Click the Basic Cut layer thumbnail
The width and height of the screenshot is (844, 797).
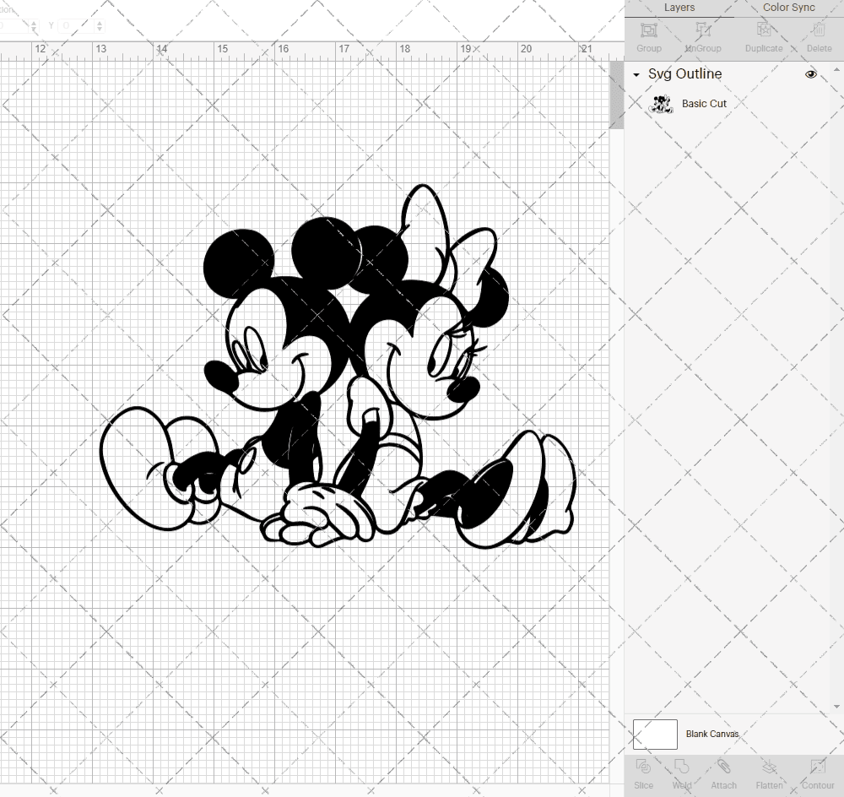click(x=663, y=103)
